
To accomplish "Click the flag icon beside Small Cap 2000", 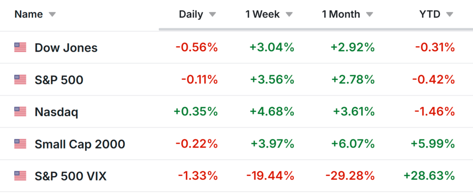I will [20, 144].
